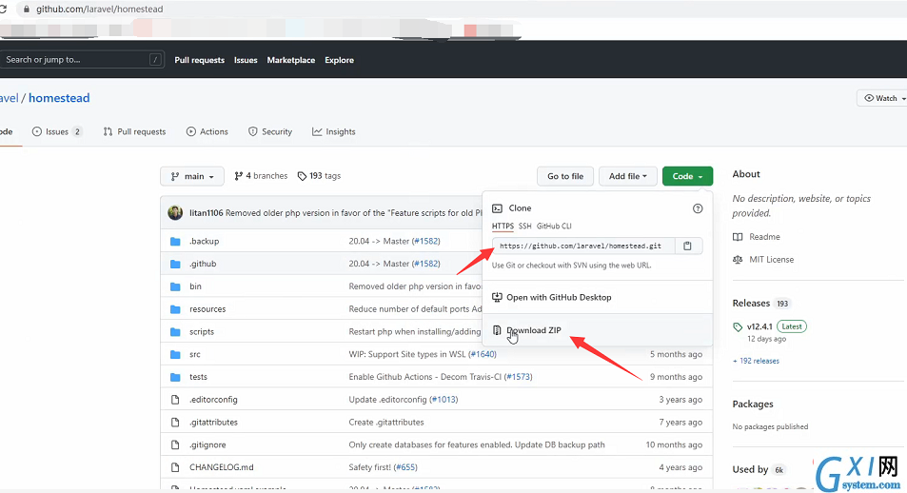
Task: View the 4 branches link
Action: (x=261, y=176)
